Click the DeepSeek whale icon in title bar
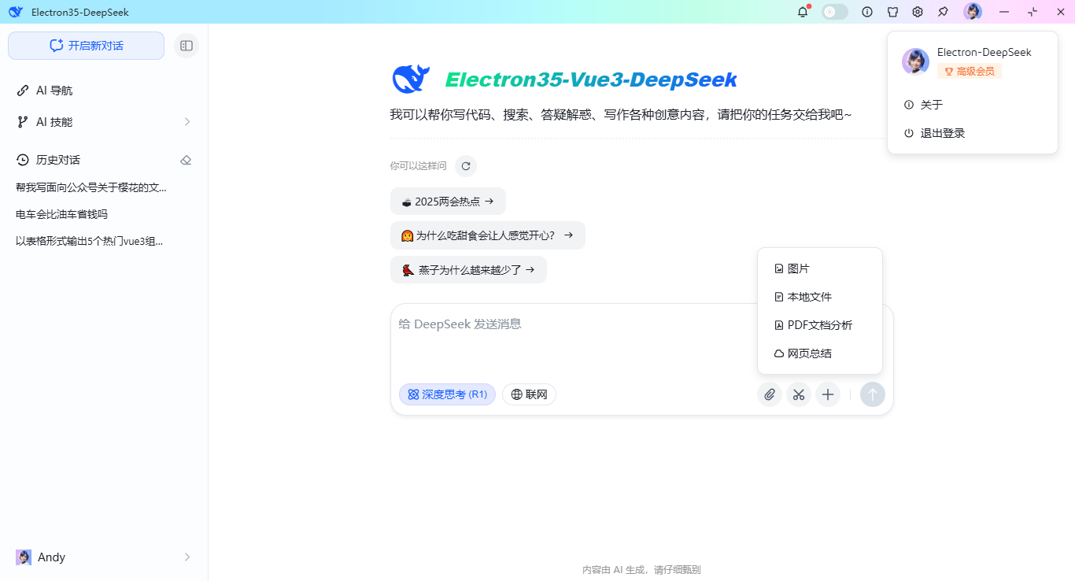This screenshot has height=581, width=1075. pos(16,12)
